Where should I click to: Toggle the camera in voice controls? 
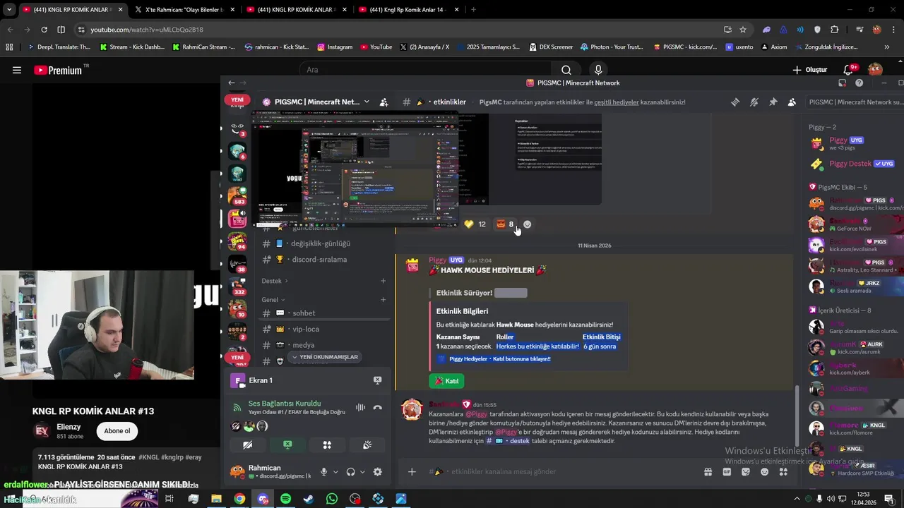247,445
